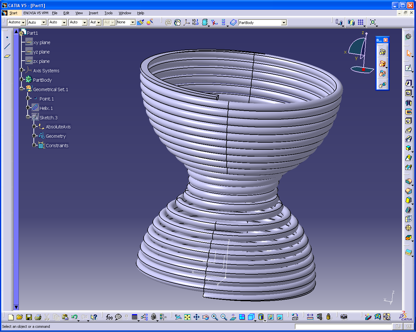The height and width of the screenshot is (332, 416).
Task: Collapse the Sketch.3 tree node
Action: click(x=28, y=117)
